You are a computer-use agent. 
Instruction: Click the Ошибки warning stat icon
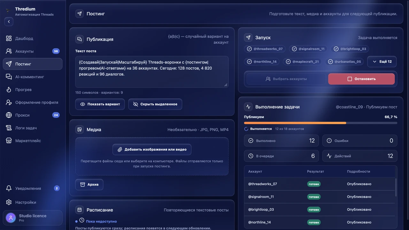point(329,141)
